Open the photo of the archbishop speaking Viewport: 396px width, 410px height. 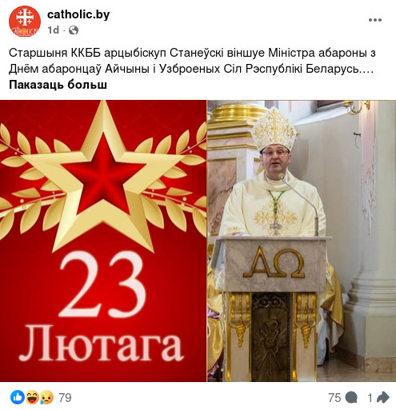point(302,241)
